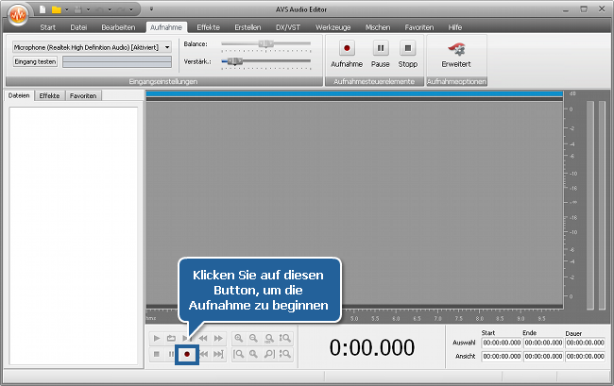Screen dimensions: 614x386
Task: Click the Verstärk. gain slider handle
Action: tap(235, 61)
